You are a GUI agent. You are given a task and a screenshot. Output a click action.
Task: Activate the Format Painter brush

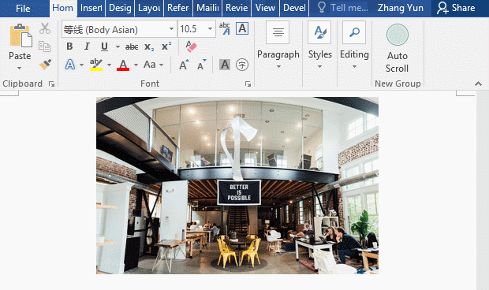(x=45, y=64)
